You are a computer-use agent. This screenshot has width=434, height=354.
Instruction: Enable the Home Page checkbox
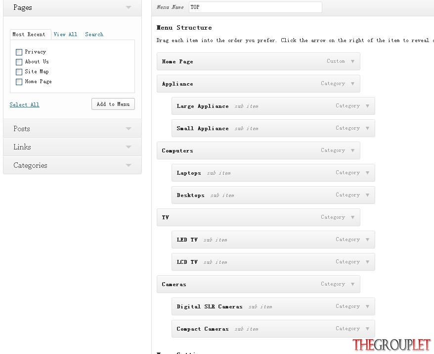19,82
